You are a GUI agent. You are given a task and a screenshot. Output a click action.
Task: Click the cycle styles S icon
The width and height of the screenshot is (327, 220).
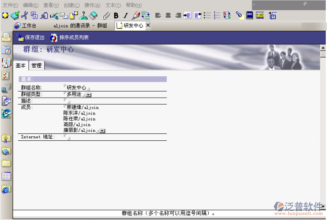pos(227,16)
